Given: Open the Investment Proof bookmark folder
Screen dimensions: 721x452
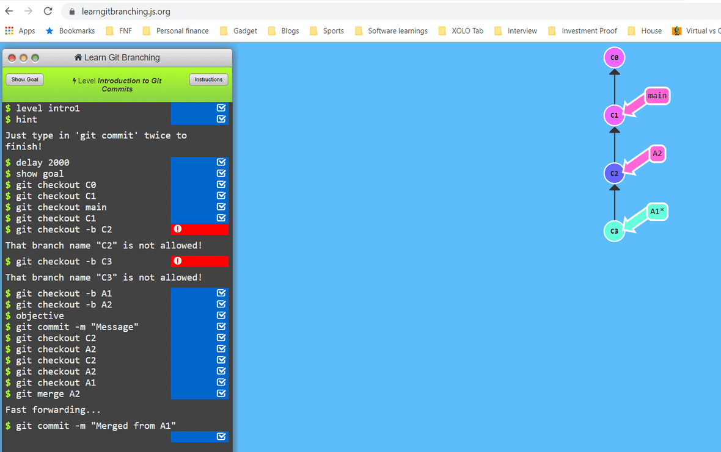Looking at the screenshot, I should [583, 31].
